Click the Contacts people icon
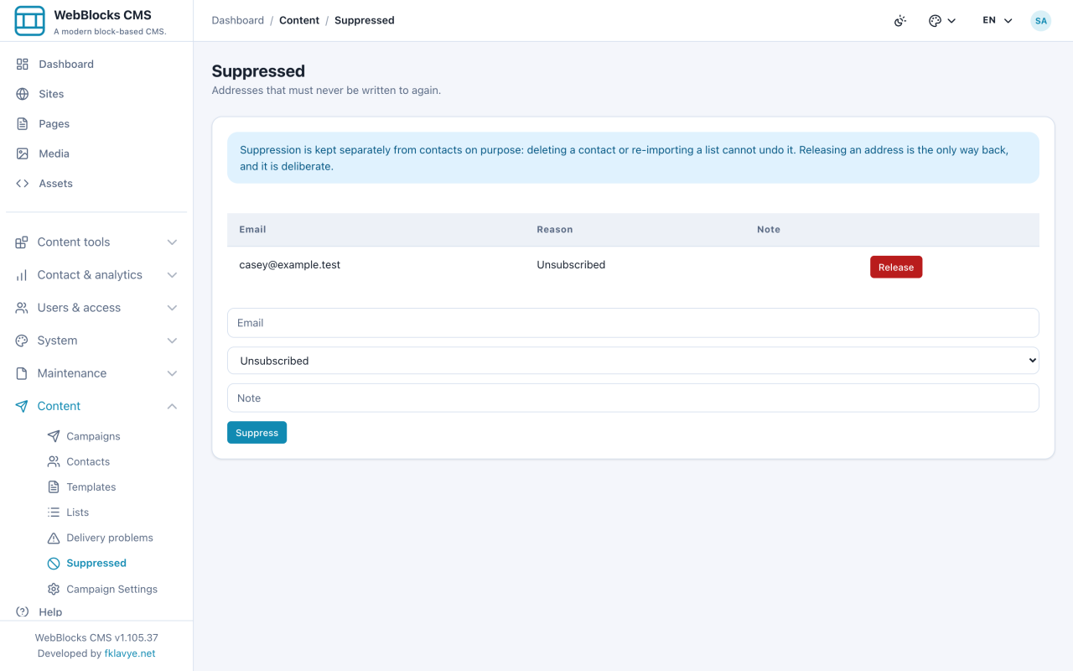 coord(54,461)
